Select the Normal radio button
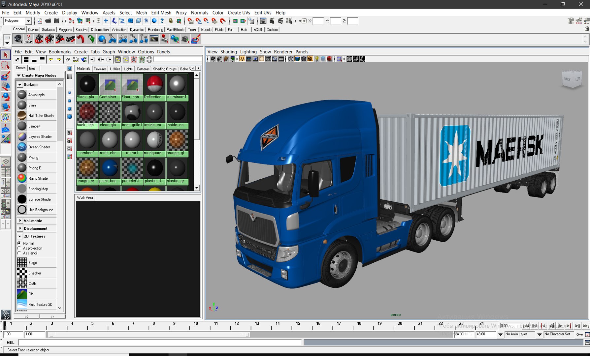The image size is (590, 356). coord(19,243)
